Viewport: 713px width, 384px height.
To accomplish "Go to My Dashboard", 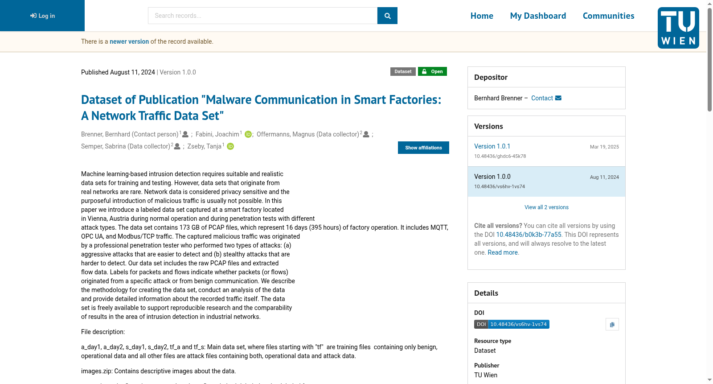I will point(538,16).
